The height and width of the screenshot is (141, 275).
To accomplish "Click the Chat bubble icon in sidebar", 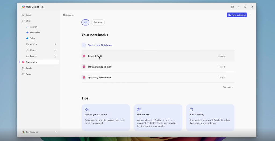I will coord(23,21).
